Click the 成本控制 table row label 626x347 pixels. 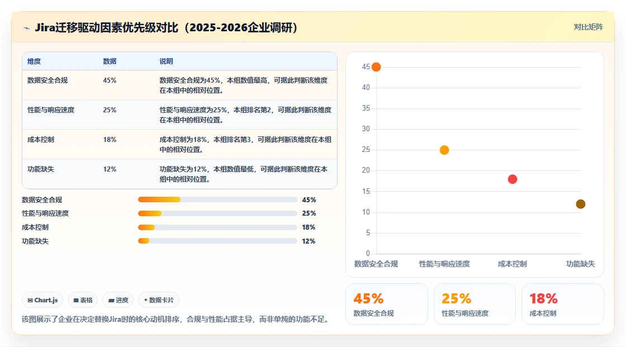(x=41, y=139)
